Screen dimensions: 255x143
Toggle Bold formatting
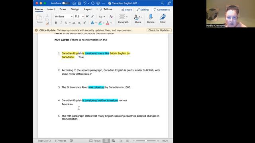coord(56,23)
